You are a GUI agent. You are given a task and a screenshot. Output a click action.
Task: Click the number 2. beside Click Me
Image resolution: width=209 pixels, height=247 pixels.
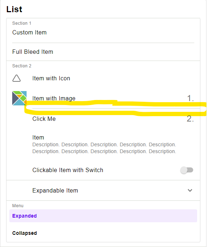pos(190,119)
